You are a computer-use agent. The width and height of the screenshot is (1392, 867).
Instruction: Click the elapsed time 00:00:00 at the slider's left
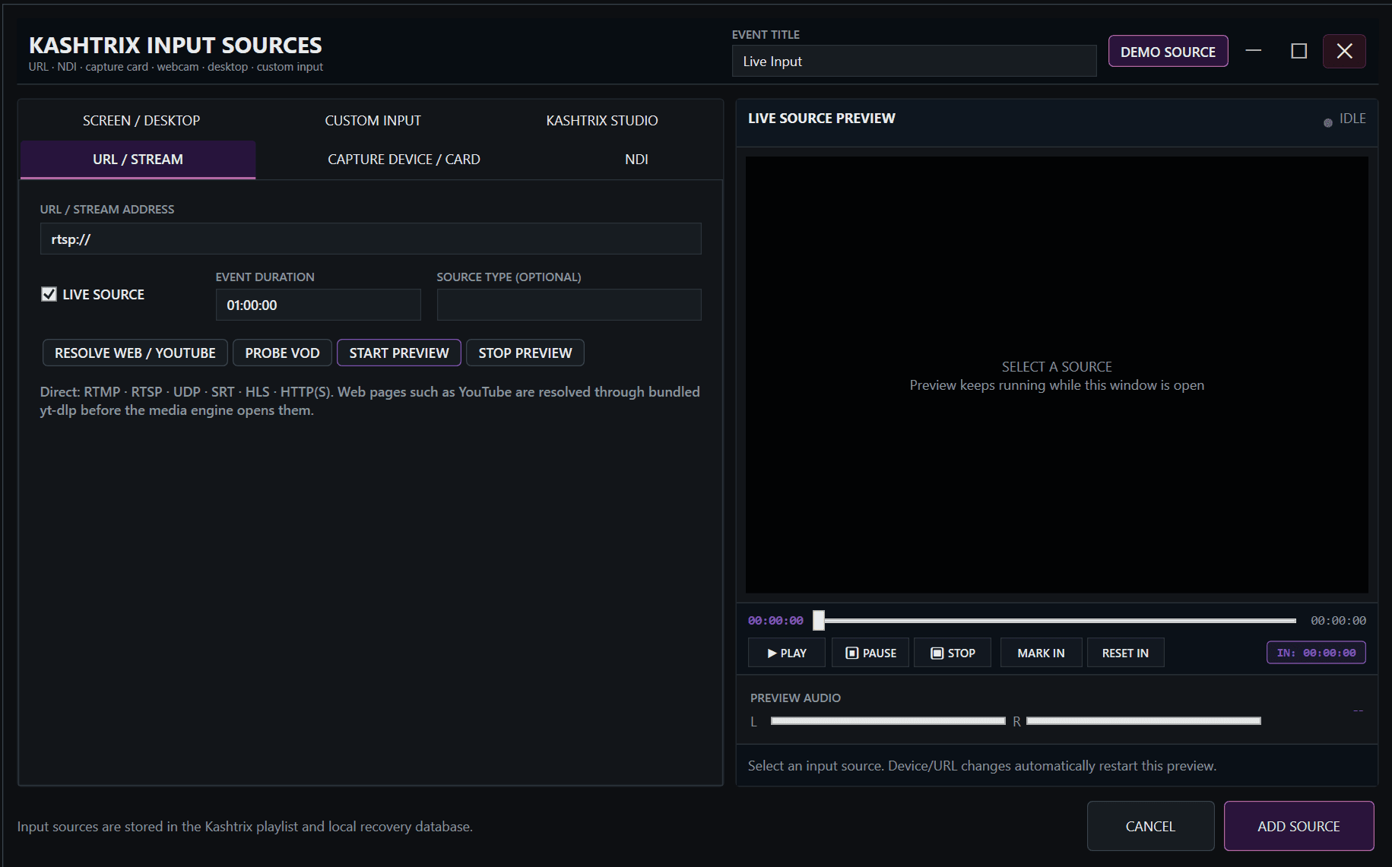775,621
